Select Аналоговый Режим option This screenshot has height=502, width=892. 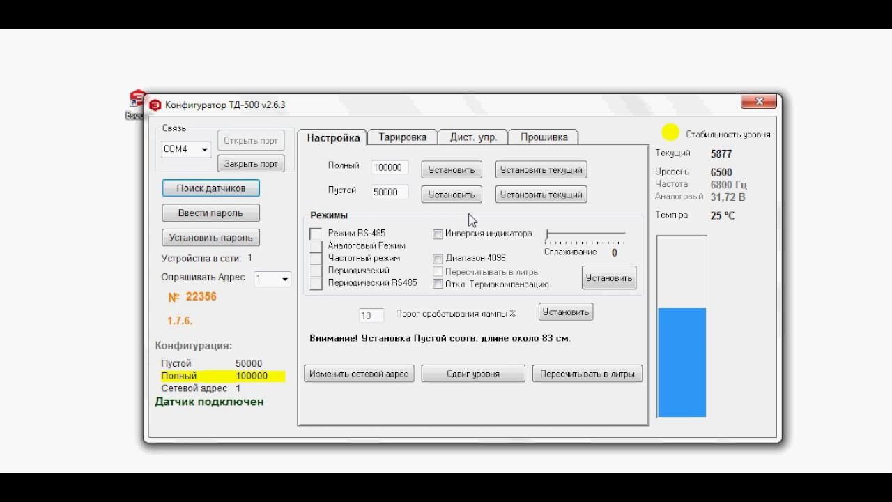(x=316, y=246)
